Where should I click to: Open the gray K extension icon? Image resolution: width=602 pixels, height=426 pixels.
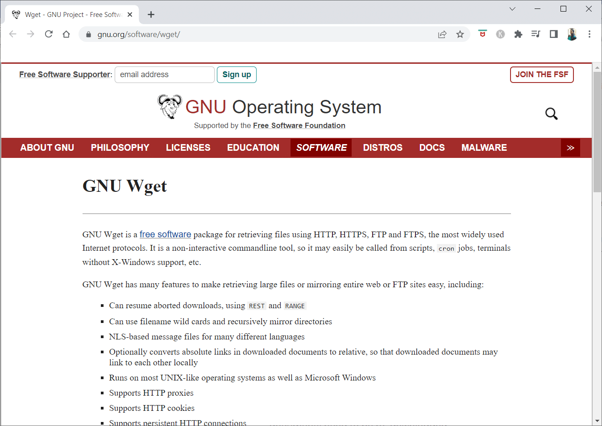click(500, 34)
